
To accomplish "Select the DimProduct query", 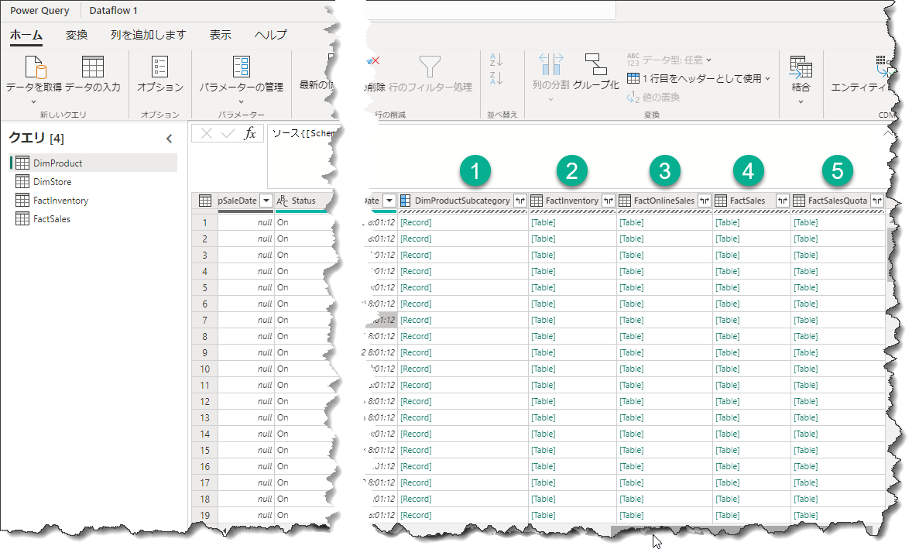I will [x=93, y=163].
